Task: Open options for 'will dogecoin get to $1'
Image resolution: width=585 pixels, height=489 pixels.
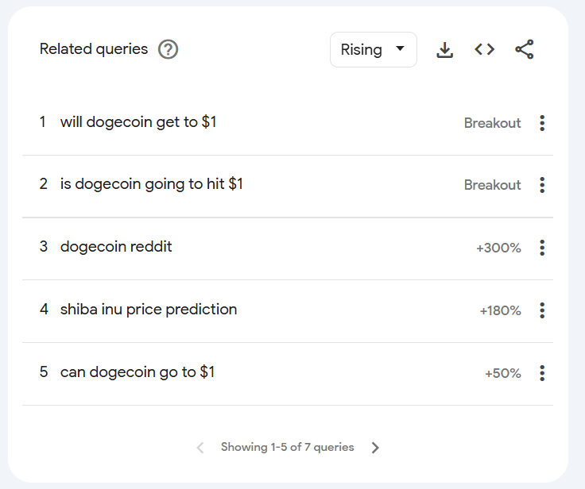Action: pos(542,123)
